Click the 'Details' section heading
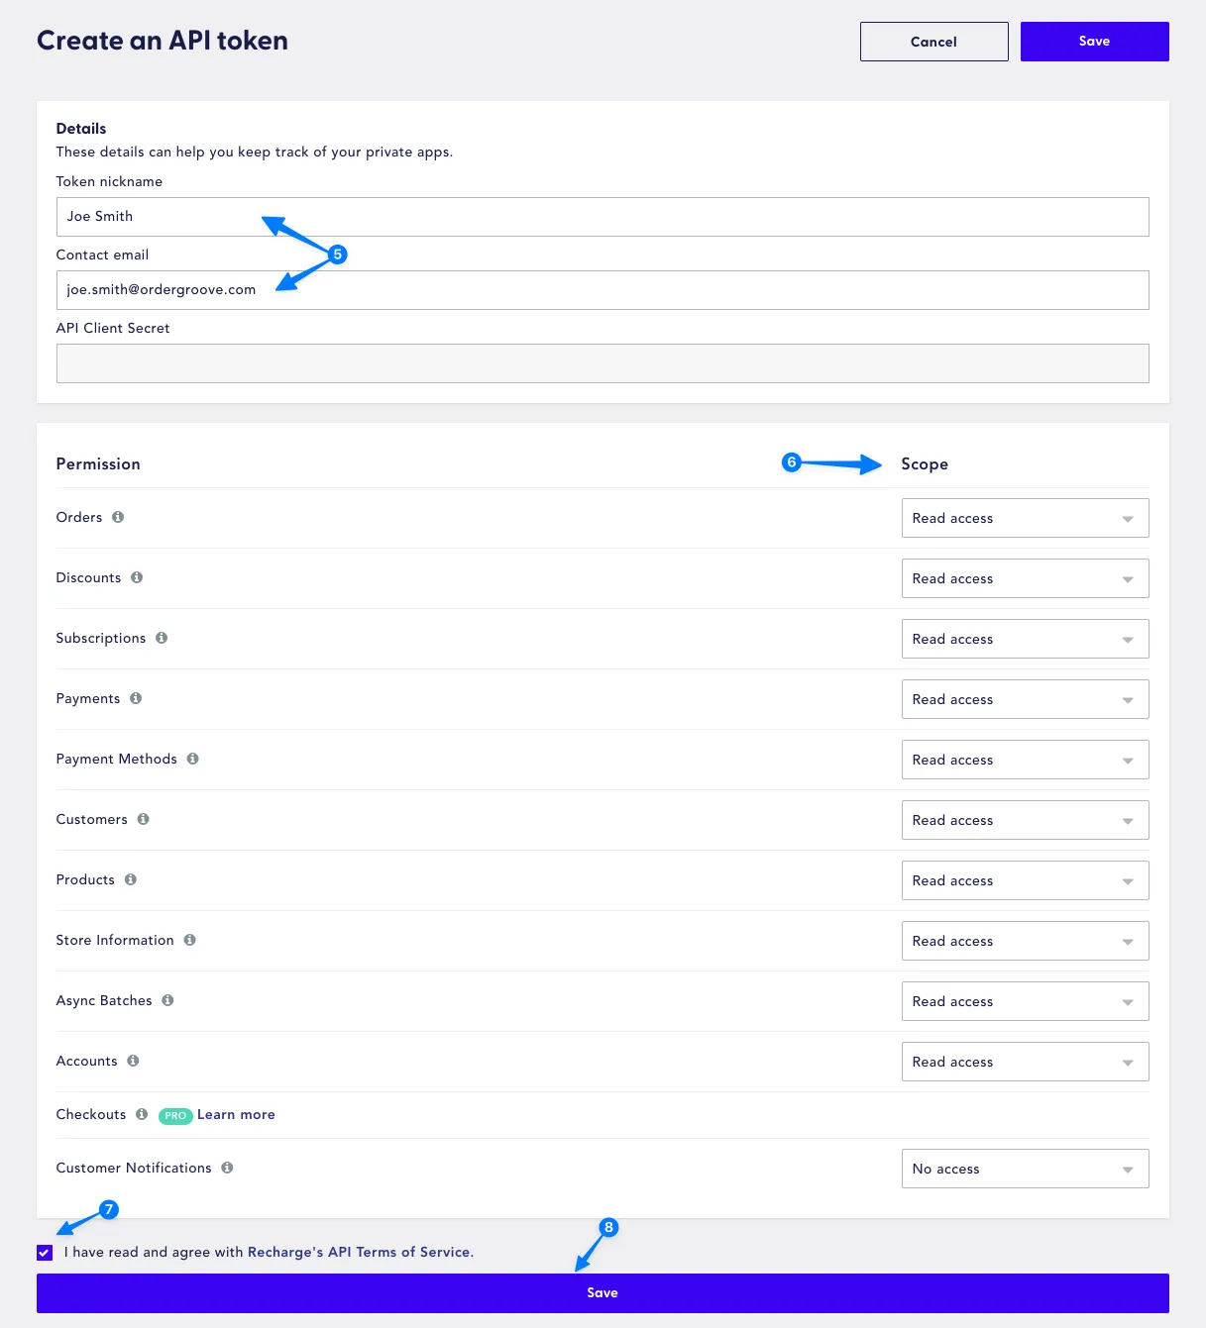1206x1328 pixels. pyautogui.click(x=81, y=129)
